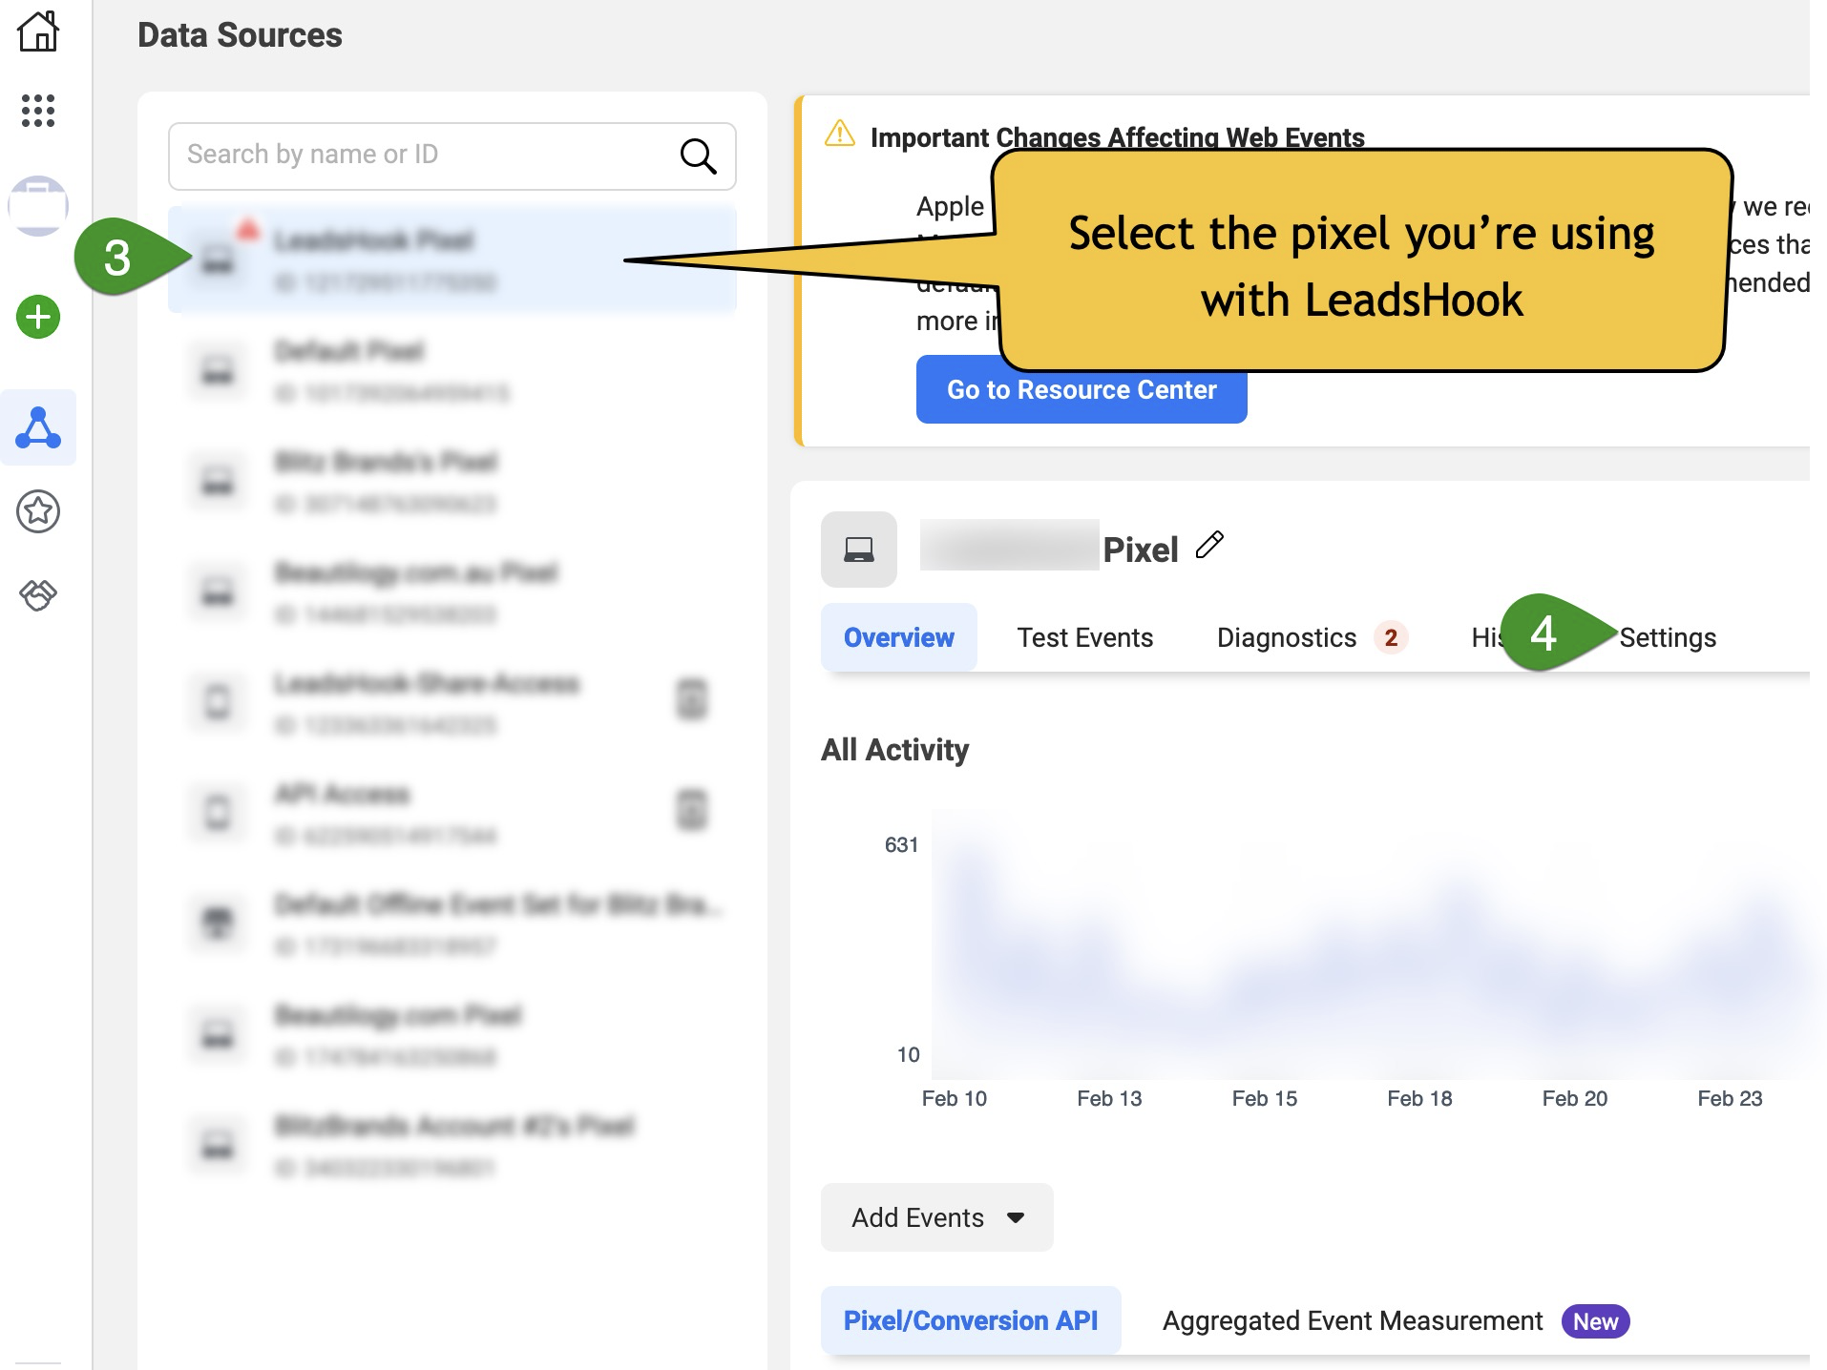The height and width of the screenshot is (1370, 1827).
Task: Click the laptop icon beside the pixel title
Action: 859,550
